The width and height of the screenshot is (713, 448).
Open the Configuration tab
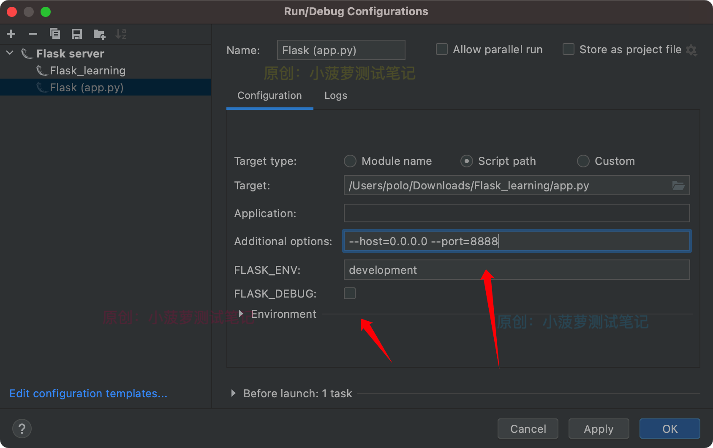click(269, 96)
